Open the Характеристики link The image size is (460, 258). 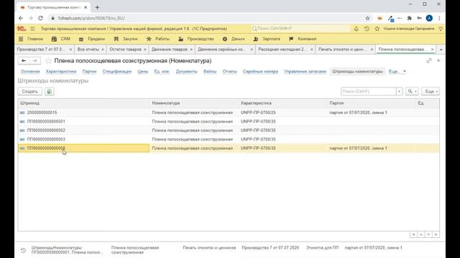61,72
